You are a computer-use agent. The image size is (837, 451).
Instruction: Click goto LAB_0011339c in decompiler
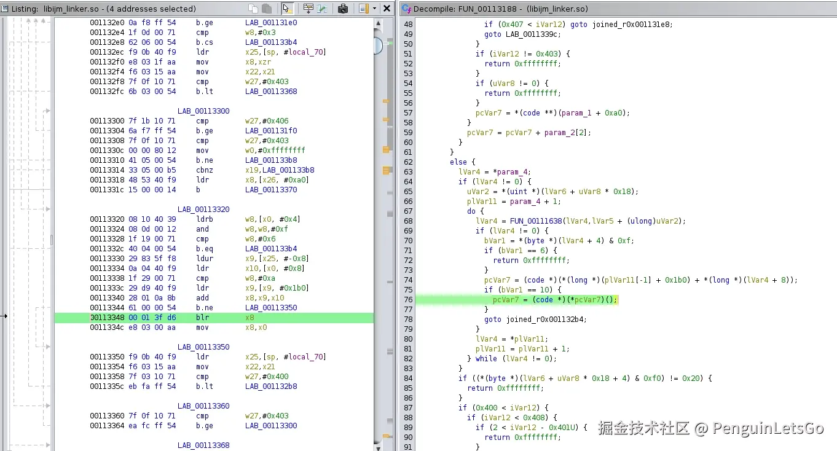tap(523, 34)
